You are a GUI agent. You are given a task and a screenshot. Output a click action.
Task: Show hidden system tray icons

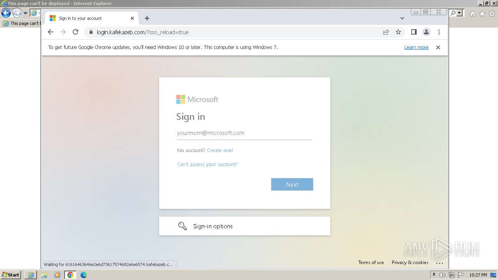point(434,275)
